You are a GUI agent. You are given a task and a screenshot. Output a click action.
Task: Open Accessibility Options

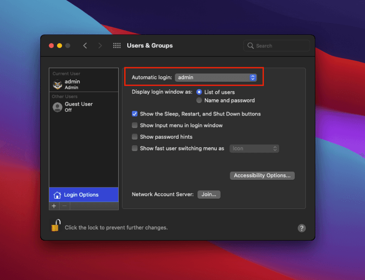(x=262, y=176)
